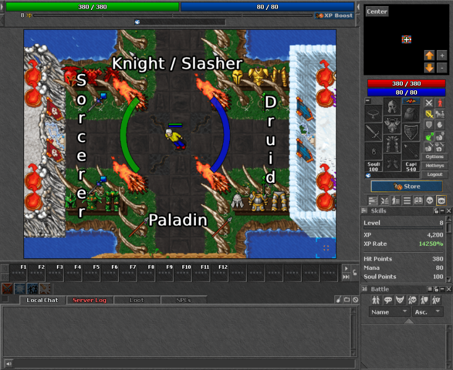This screenshot has width=453, height=370.
Task: Click the helmet equipment slot
Action: 392,106
